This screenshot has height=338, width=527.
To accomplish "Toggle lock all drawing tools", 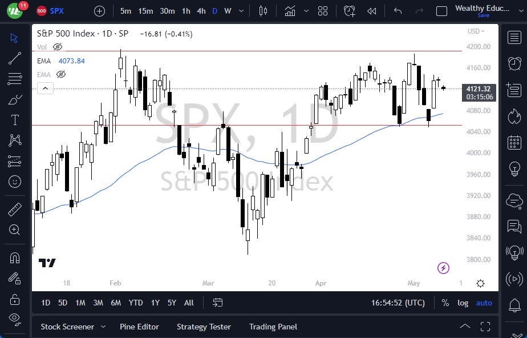I will [x=14, y=299].
